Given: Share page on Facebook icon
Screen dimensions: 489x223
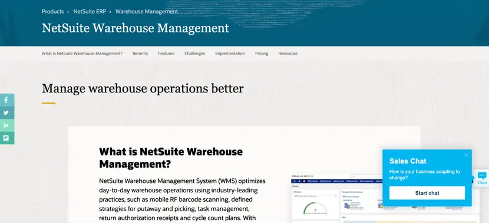Looking at the screenshot, I should click(x=6, y=100).
